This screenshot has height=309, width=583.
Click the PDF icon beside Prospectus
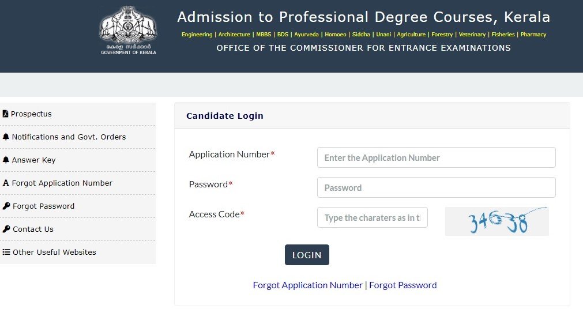[5, 114]
